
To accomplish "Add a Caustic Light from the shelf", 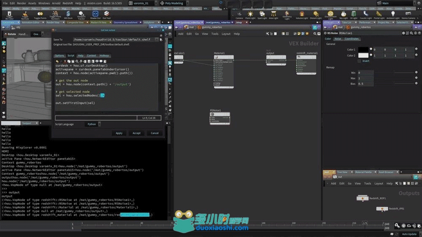I will [365, 15].
